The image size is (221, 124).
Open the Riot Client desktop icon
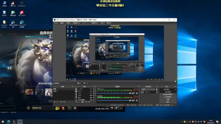pyautogui.click(x=22, y=13)
